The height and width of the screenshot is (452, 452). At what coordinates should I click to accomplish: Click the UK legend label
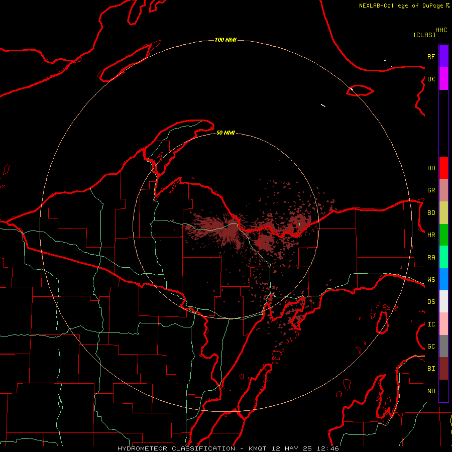431,79
